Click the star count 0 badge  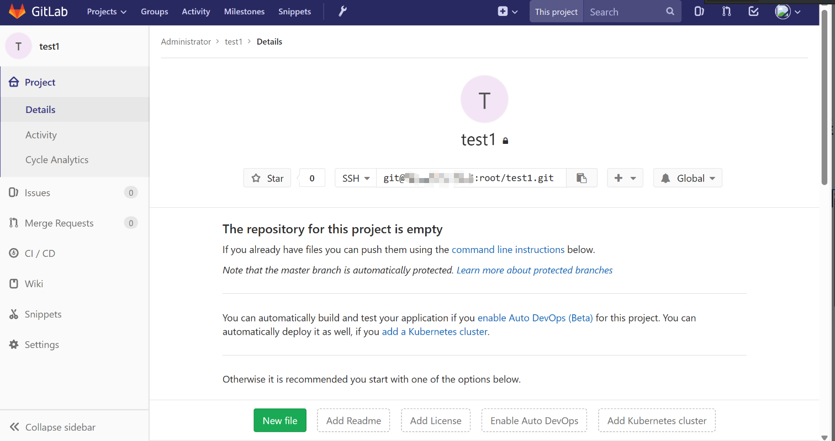(x=312, y=178)
